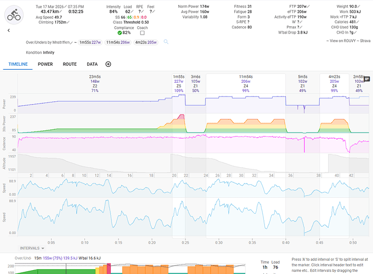
Task: Click the edit pencil beside FTP 207w
Action: [308, 6]
